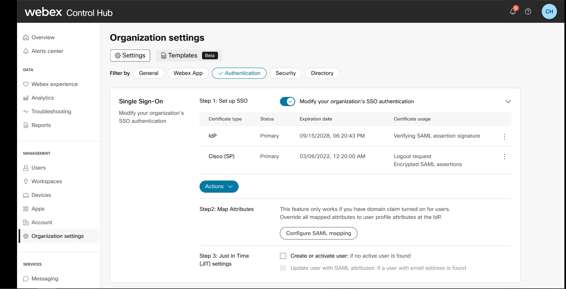This screenshot has height=289, width=566.
Task: Open Workspaces page
Action: point(47,181)
